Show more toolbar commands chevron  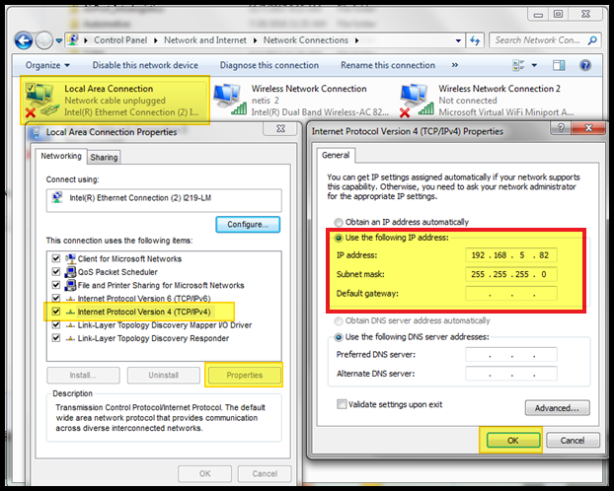(455, 65)
